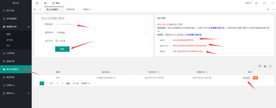Click the green 购买 button

point(62,49)
